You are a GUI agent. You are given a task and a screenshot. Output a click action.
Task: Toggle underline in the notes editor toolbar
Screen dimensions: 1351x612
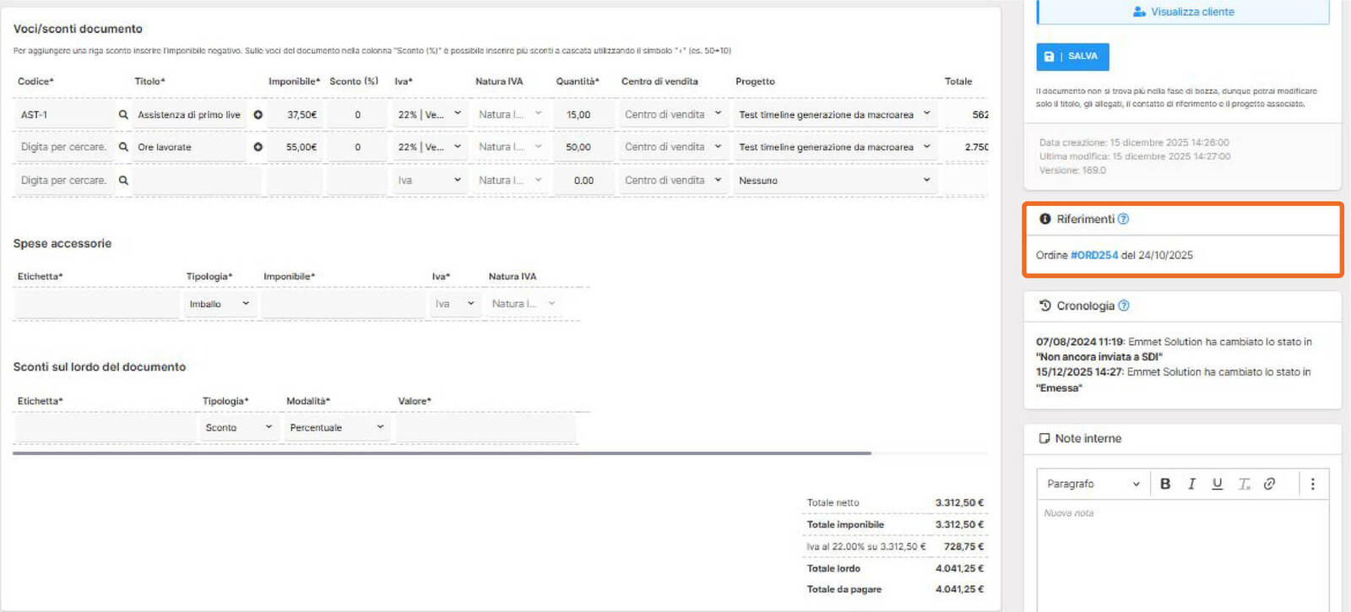click(1217, 484)
